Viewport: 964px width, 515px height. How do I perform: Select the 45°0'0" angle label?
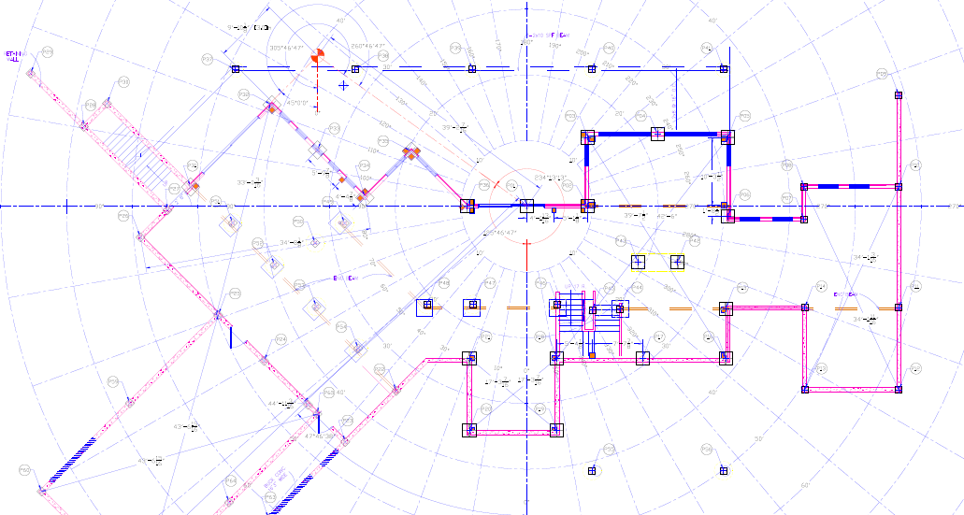[x=297, y=103]
